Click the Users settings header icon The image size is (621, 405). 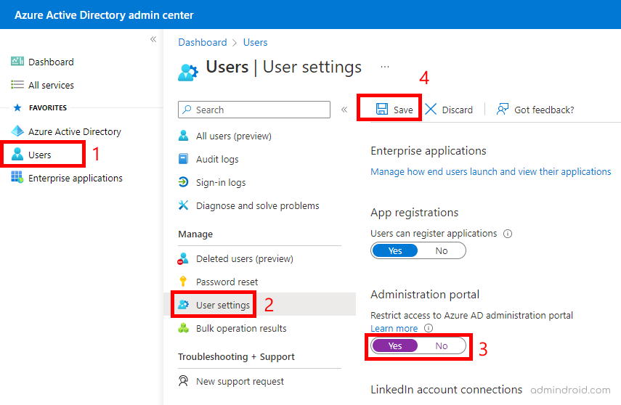187,72
